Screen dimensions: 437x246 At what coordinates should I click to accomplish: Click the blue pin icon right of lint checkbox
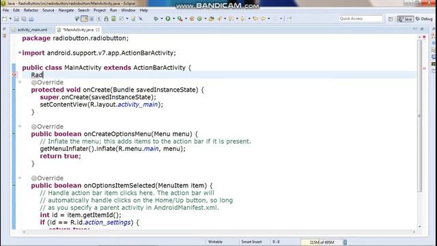point(141,18)
